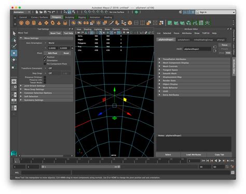This screenshot has width=246, height=194.
Task: Switch to the Sculpting shelf tab
Action: tap(70, 18)
